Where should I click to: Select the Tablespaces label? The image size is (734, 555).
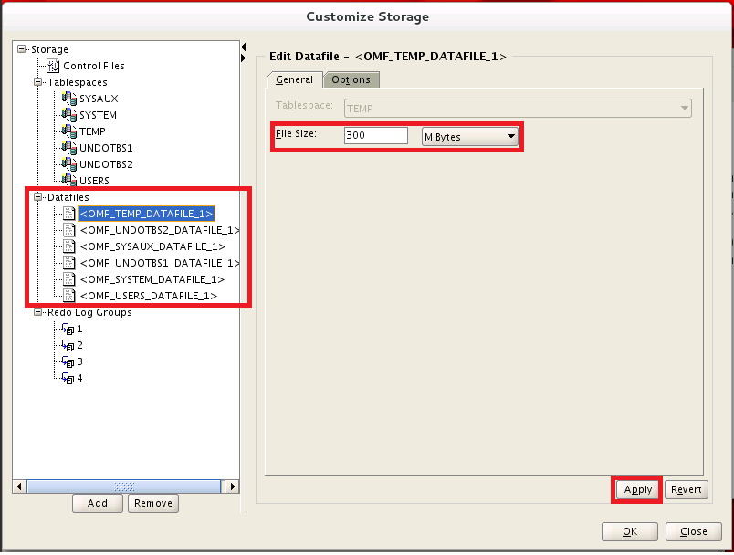click(78, 82)
